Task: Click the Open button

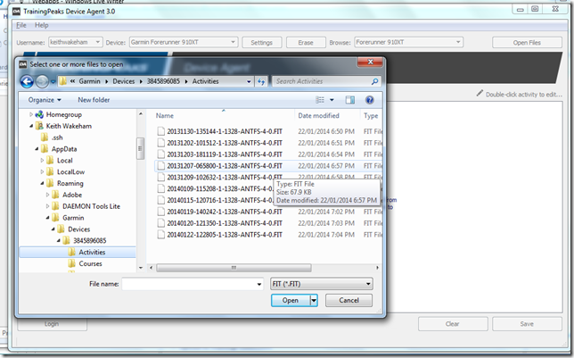Action: [291, 300]
